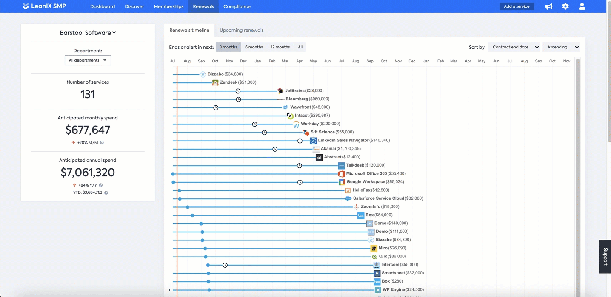
Task: Open the Ascending sort order dropdown
Action: point(561,47)
